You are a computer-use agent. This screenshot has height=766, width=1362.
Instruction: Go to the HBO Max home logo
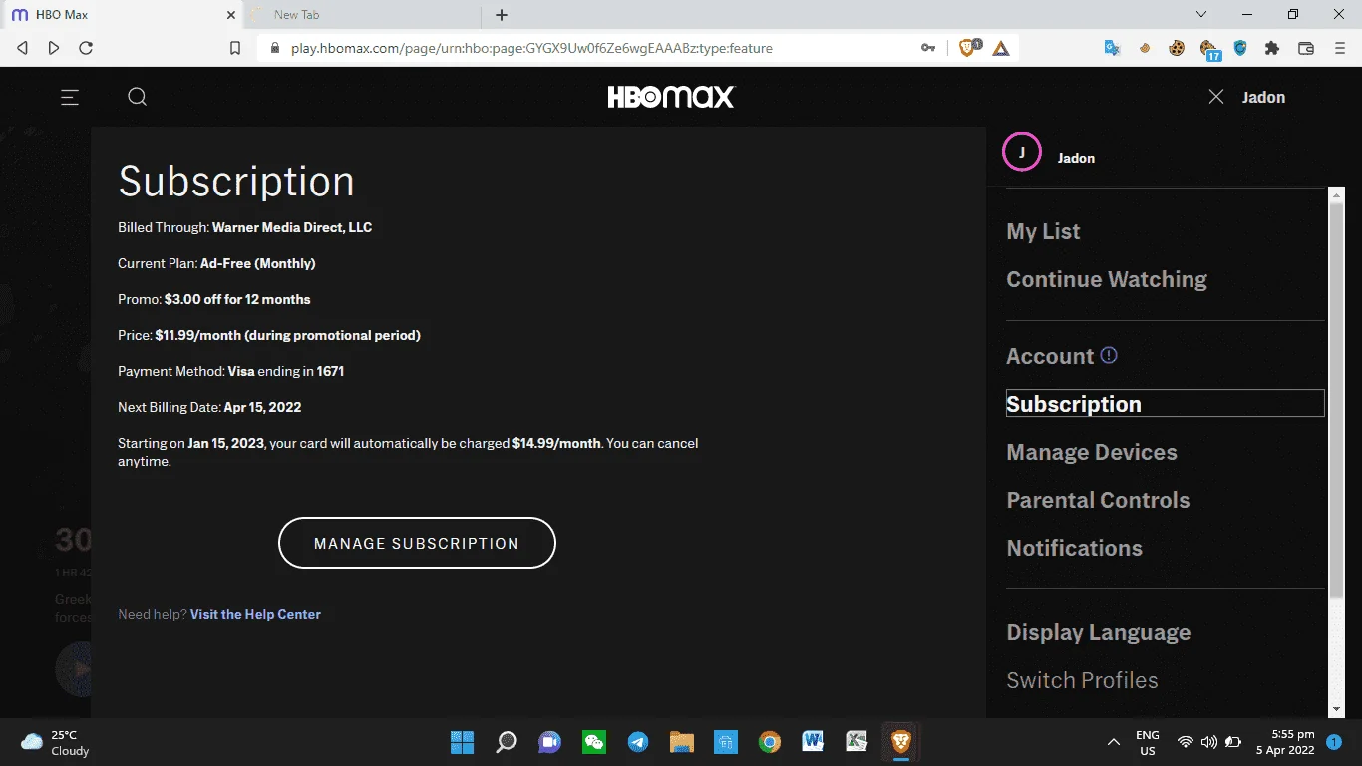tap(671, 97)
